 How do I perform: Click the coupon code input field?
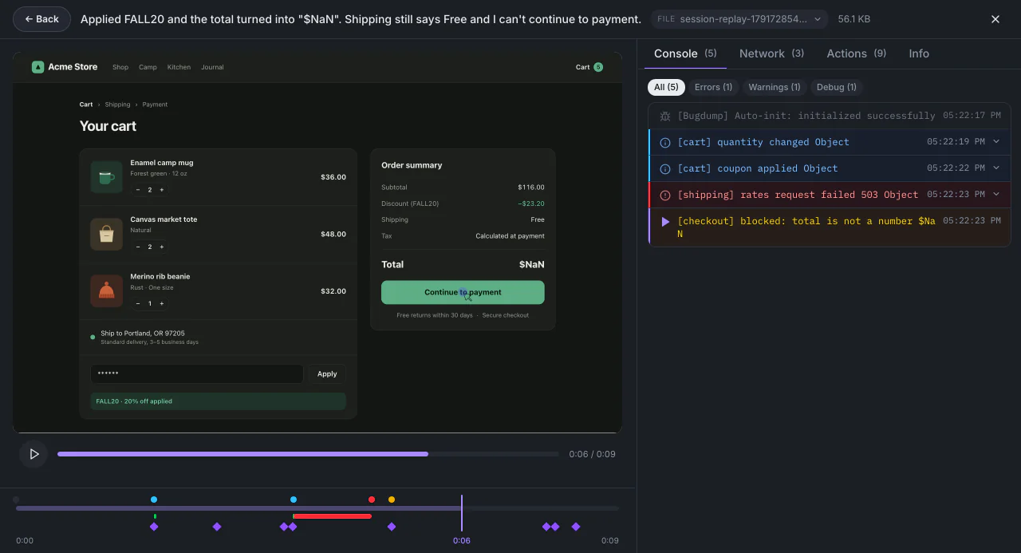[196, 374]
